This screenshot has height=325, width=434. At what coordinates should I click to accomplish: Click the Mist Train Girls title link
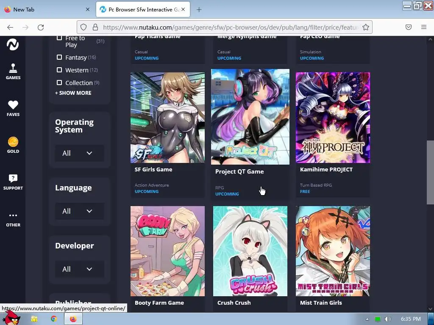click(321, 303)
